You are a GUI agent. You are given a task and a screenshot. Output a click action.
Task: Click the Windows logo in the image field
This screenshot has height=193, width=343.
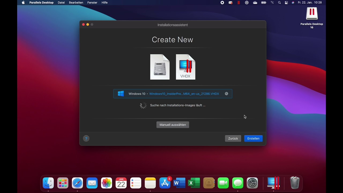tap(121, 94)
